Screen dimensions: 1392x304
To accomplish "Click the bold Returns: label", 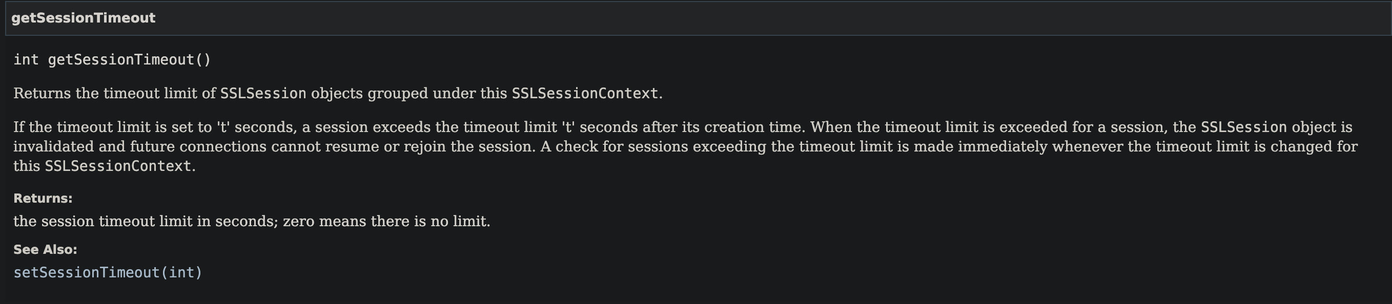I will coord(43,198).
